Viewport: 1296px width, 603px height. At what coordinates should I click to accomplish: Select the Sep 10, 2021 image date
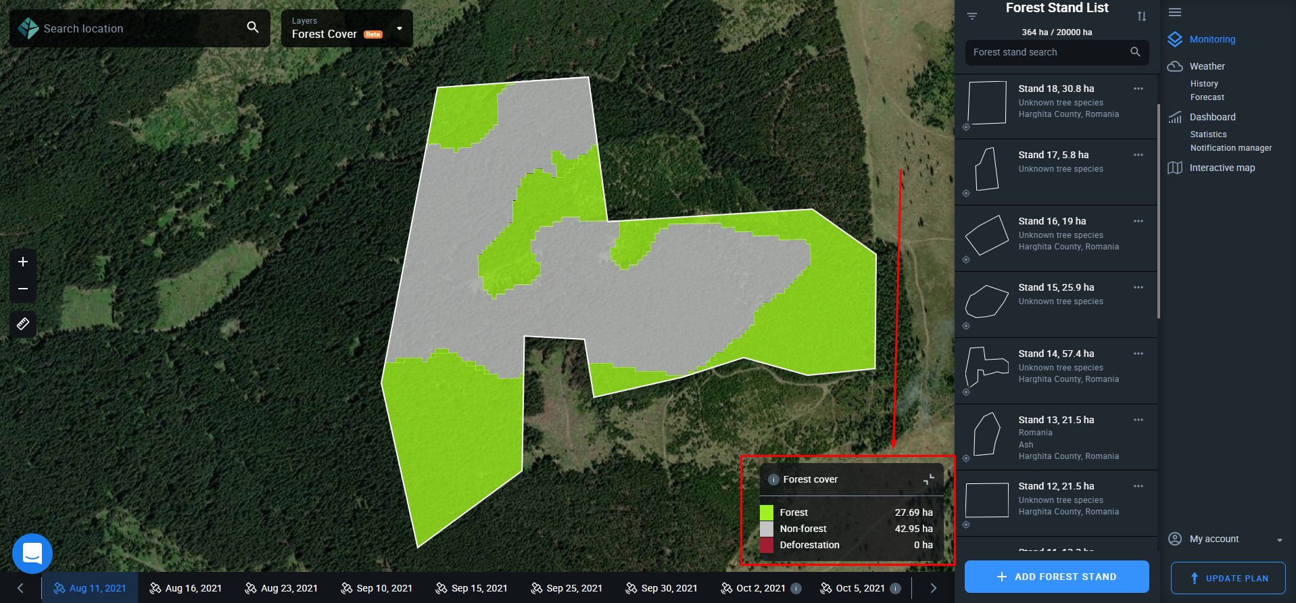coord(377,588)
